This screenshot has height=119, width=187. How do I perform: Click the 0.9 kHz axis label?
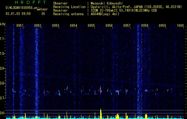tap(3, 68)
